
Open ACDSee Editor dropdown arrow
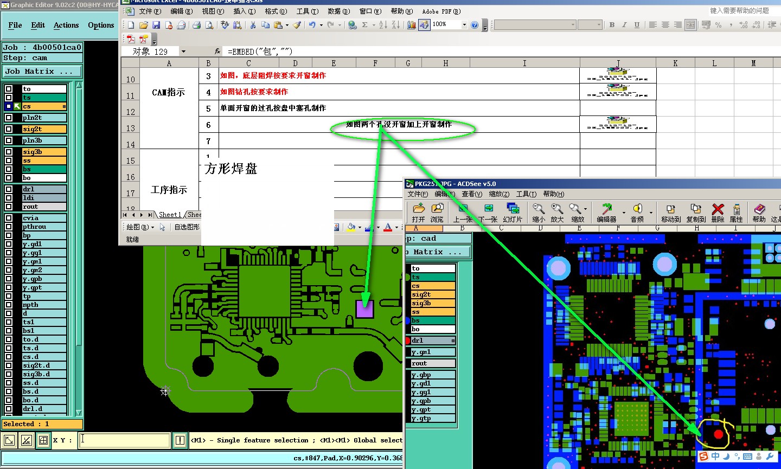[623, 213]
